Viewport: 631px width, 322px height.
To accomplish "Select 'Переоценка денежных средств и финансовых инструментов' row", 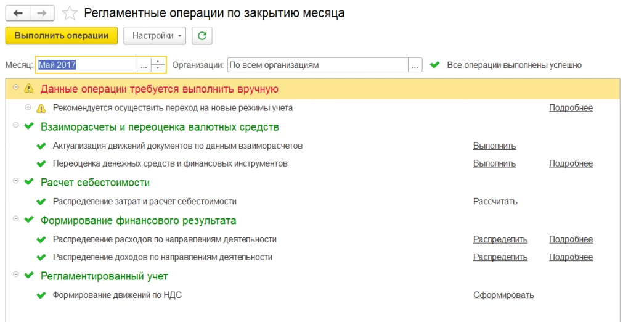I will pos(170,163).
